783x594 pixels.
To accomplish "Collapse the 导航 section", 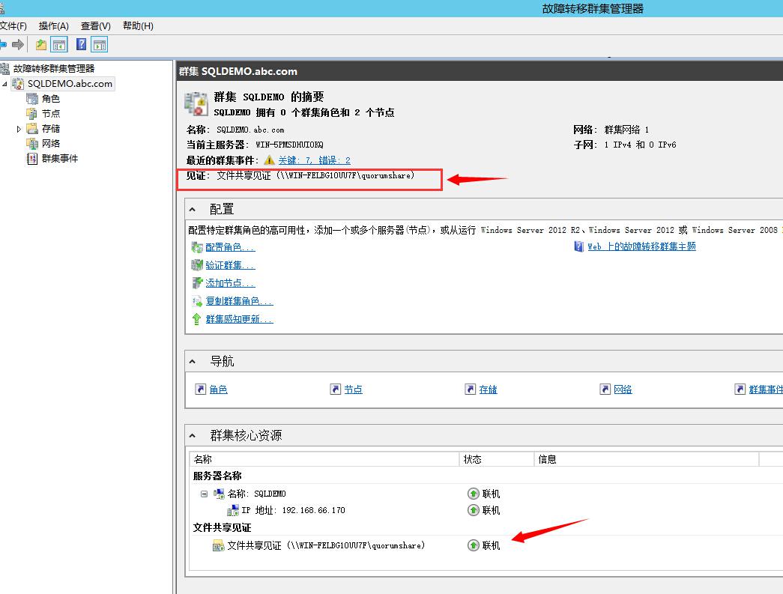I will point(193,361).
